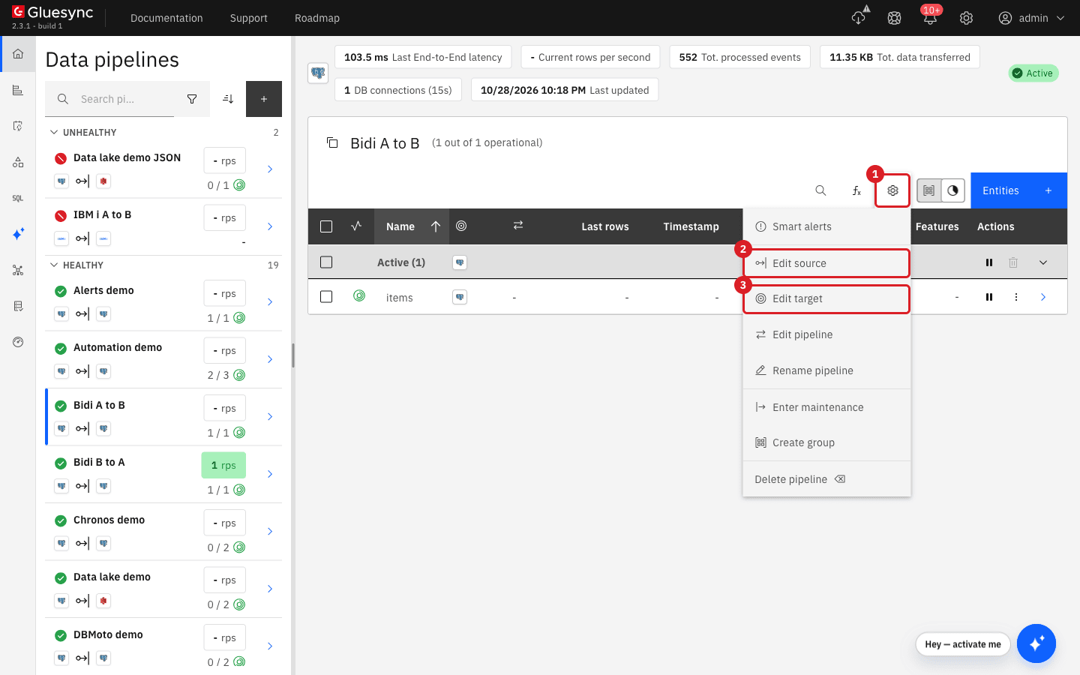Open the Roadmap link

pos(317,18)
